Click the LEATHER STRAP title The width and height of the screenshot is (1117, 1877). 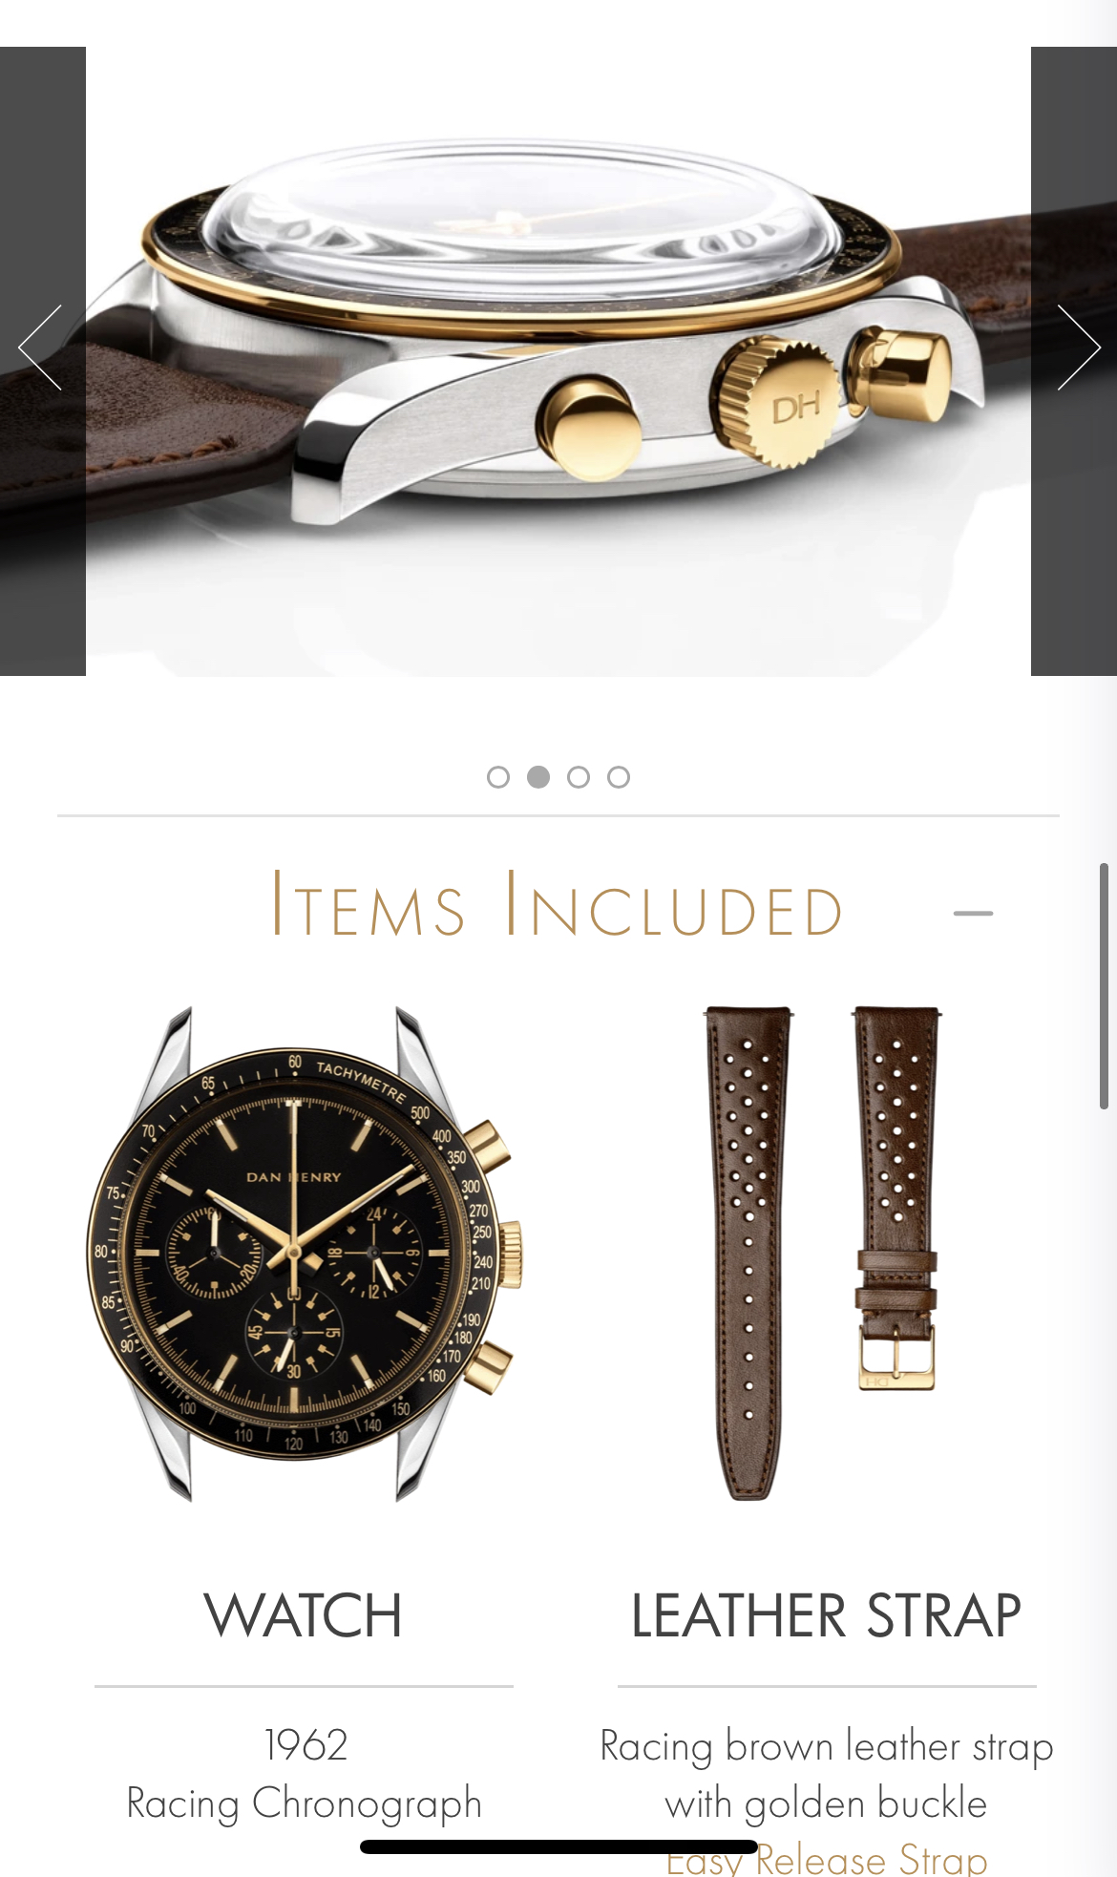(x=827, y=1615)
